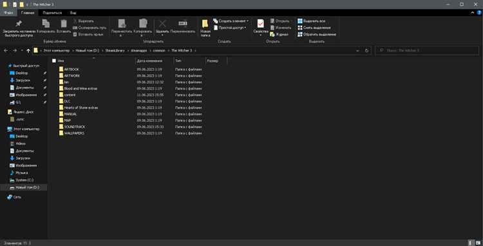Click the Переименовать icon
The height and width of the screenshot is (246, 483).
coord(183,23)
